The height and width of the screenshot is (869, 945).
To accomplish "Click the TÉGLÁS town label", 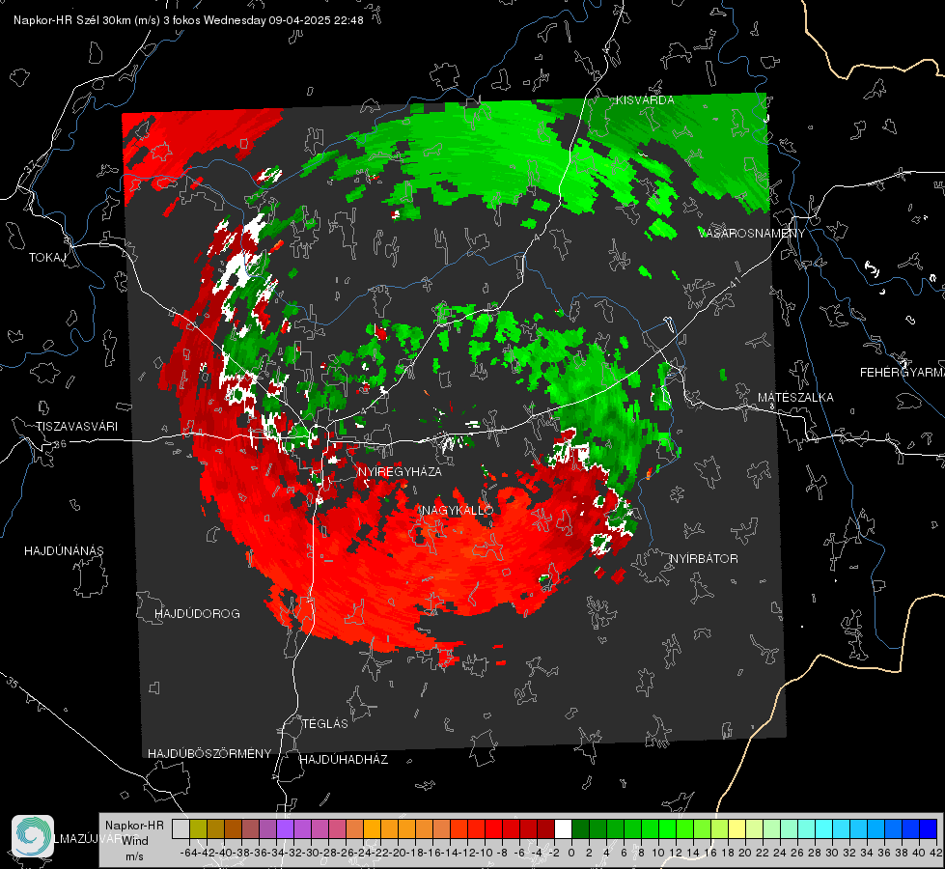I will pyautogui.click(x=325, y=723).
